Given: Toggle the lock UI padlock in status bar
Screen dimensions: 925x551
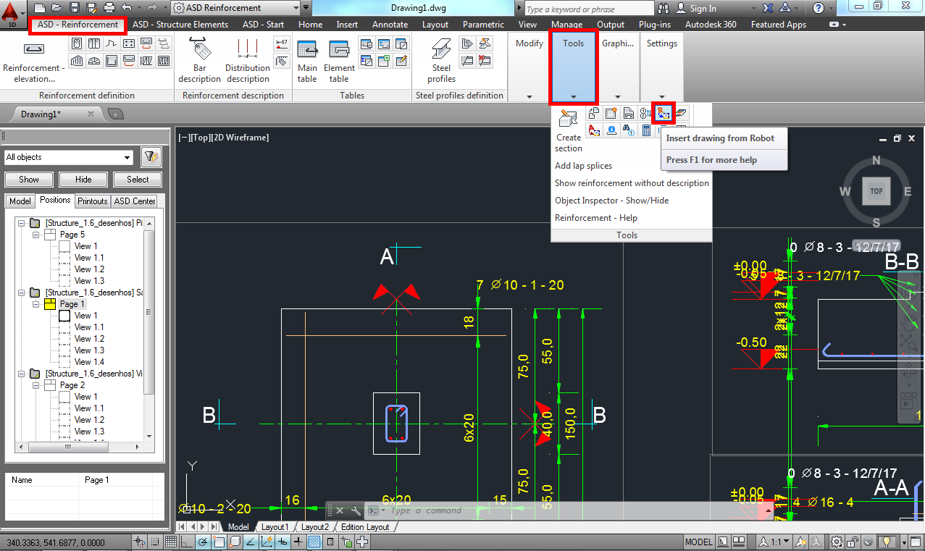Looking at the screenshot, I should pos(853,542).
